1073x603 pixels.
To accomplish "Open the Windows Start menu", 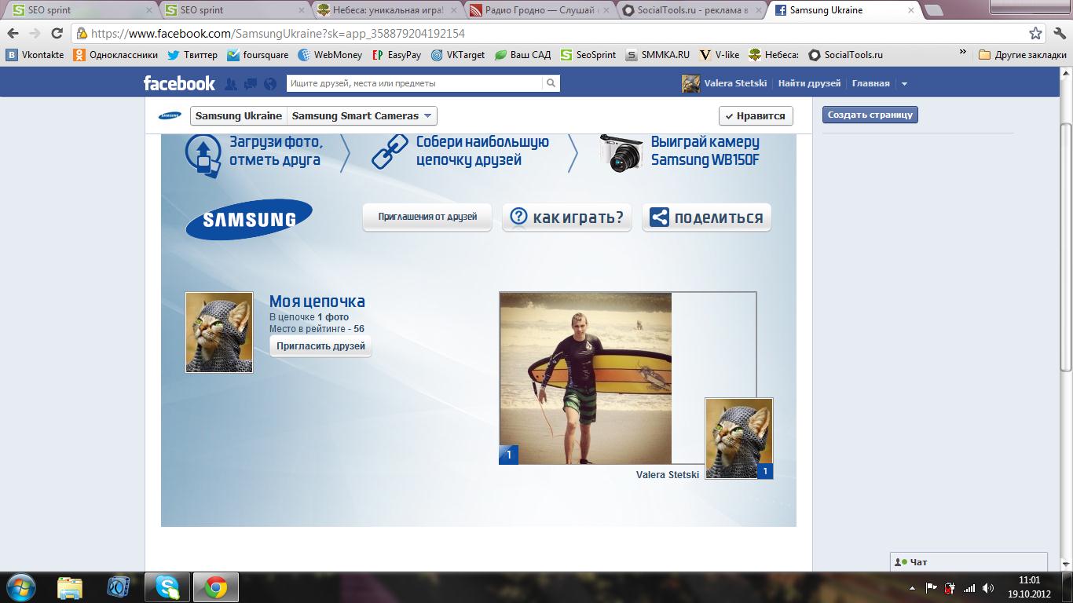I will [x=20, y=587].
